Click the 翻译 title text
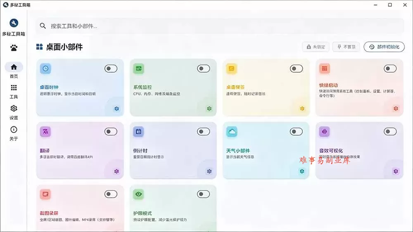Image resolution: width=413 pixels, height=232 pixels. [45, 151]
